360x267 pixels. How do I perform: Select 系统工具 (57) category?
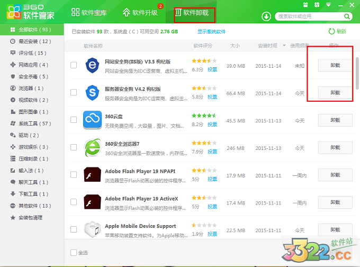tap(32, 123)
